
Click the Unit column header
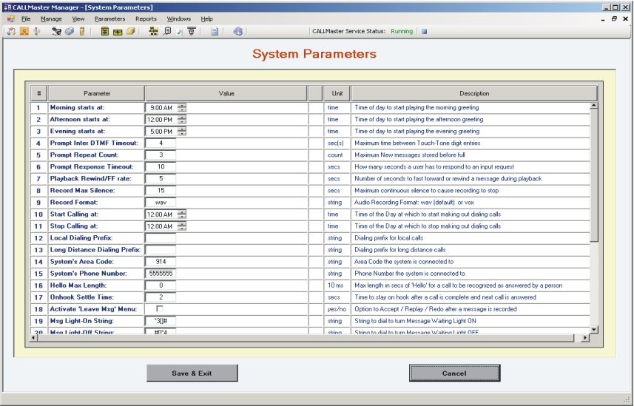337,93
